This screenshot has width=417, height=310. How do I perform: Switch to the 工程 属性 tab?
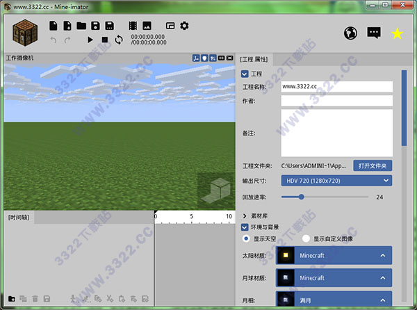[254, 59]
